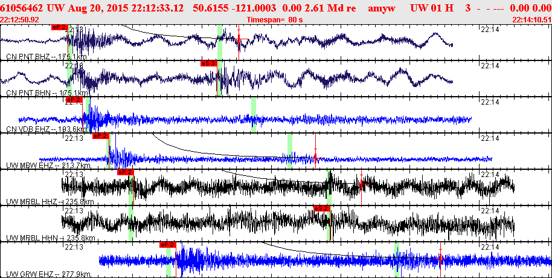This screenshot has width=552, height=278.
Task: Click the 22:14 tick label on UW MRBL HHN
Action: click(490, 211)
